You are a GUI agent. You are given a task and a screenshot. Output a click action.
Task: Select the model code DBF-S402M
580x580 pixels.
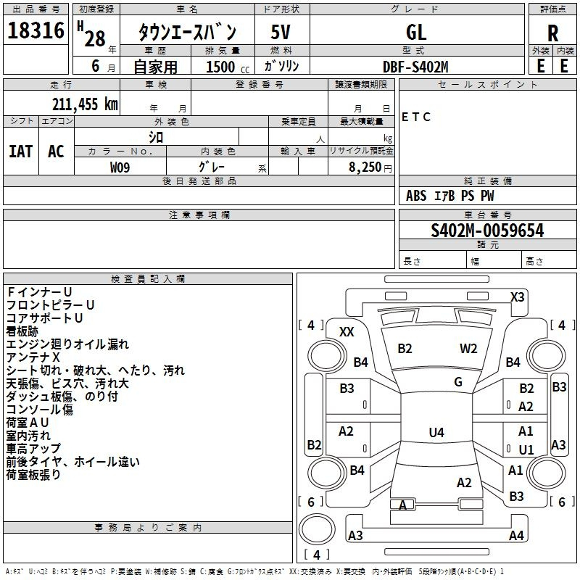(415, 67)
